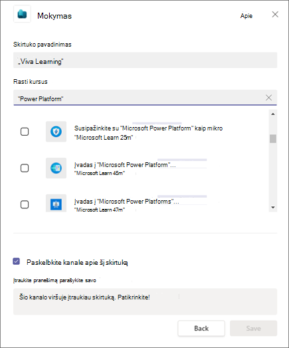
Task: Open the Apie link in dialog header
Action: [x=246, y=16]
